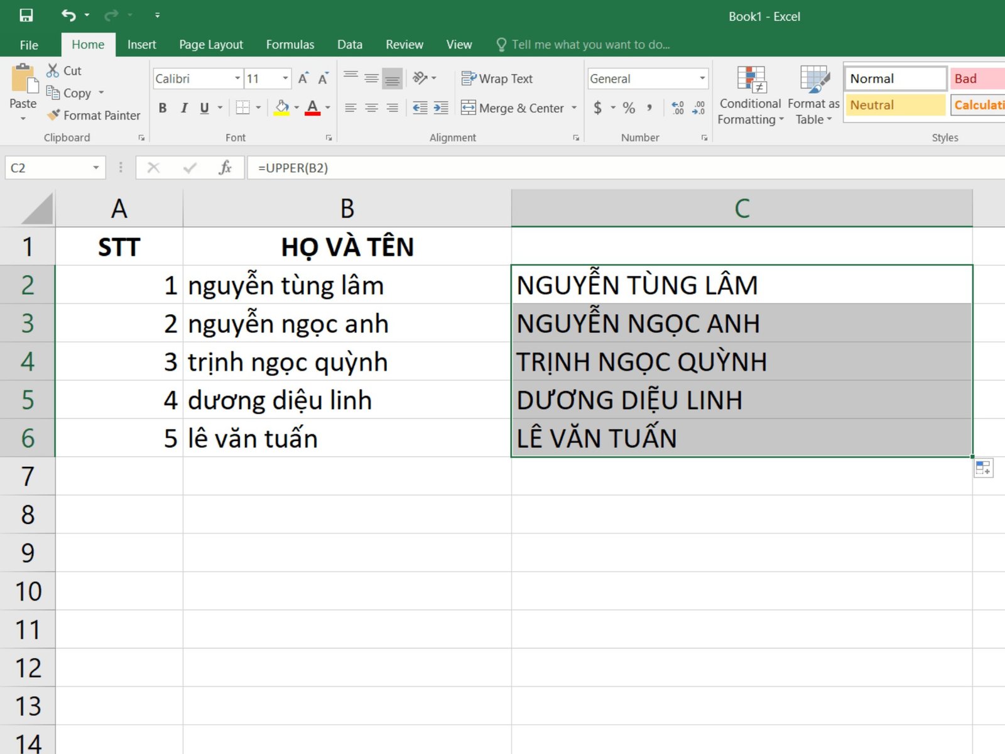
Task: Click Tell me what you want to do
Action: coord(590,44)
